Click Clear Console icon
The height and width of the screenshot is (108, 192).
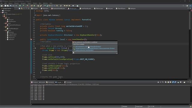pos(166,82)
